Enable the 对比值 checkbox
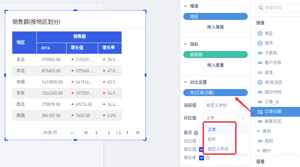The height and width of the screenshot is (167, 300). pos(201,141)
